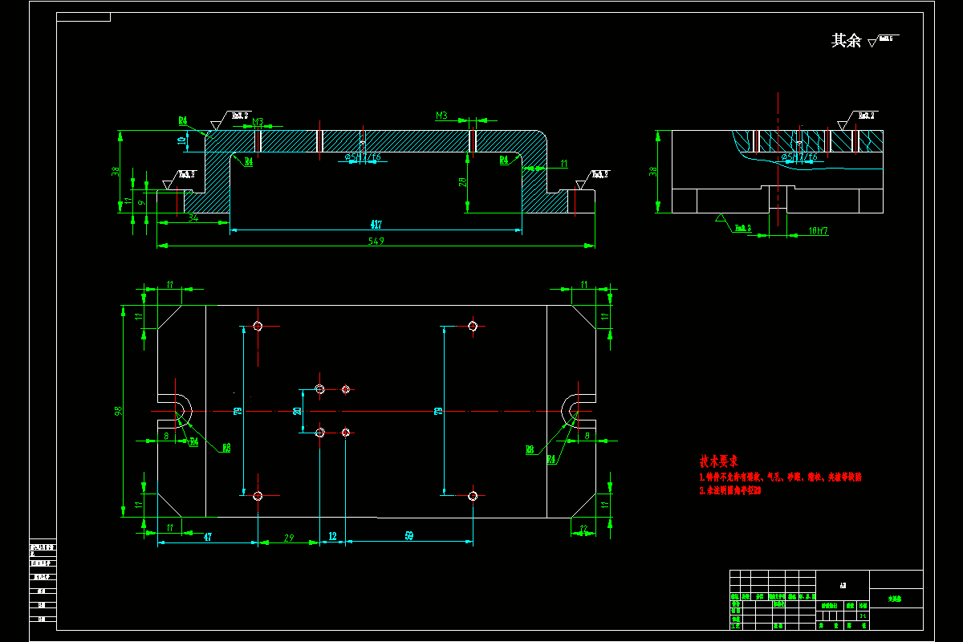Viewport: 963px width, 642px height.
Task: Select the 12 chamfer dimension at bottom-right corner
Action: coord(583,527)
